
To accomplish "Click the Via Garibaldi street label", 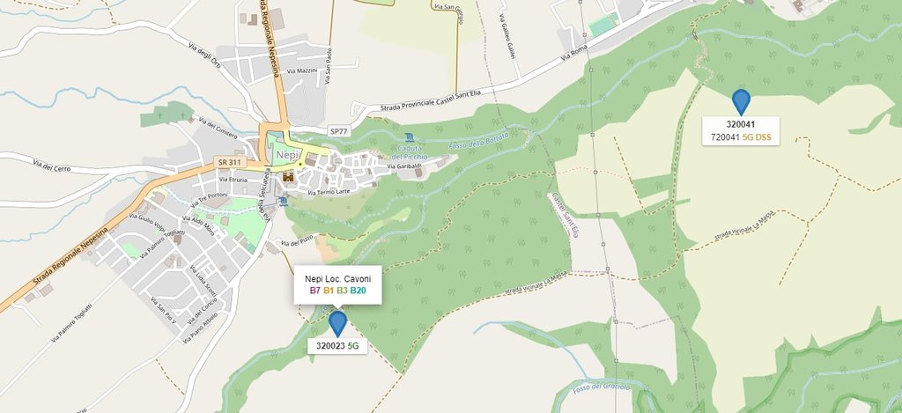I will pyautogui.click(x=404, y=166).
